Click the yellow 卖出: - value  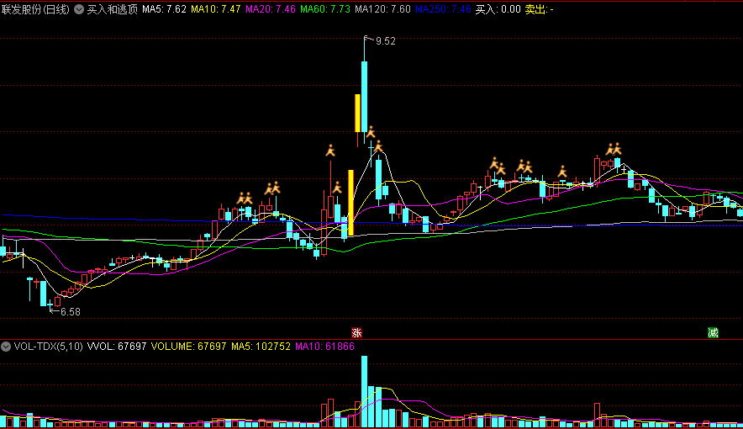point(540,9)
